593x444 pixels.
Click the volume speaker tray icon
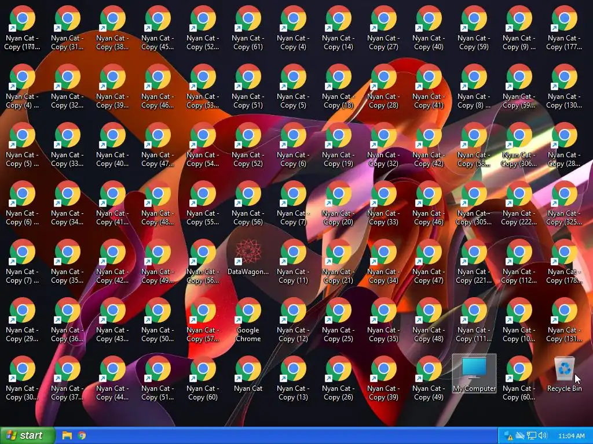coord(543,436)
